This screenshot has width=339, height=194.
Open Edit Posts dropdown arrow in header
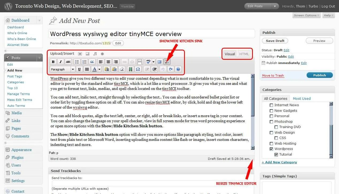(x=275, y=6)
